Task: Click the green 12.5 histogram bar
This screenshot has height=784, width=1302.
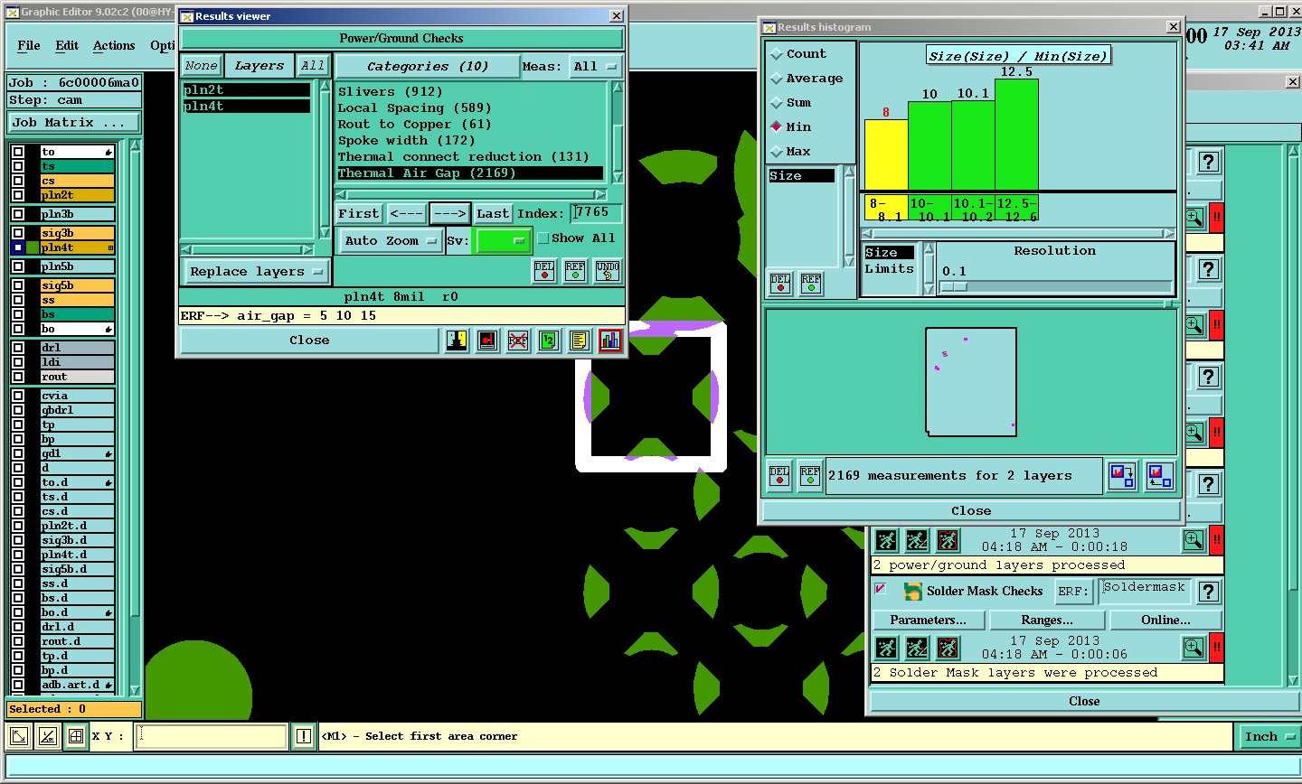Action: coord(1016,135)
